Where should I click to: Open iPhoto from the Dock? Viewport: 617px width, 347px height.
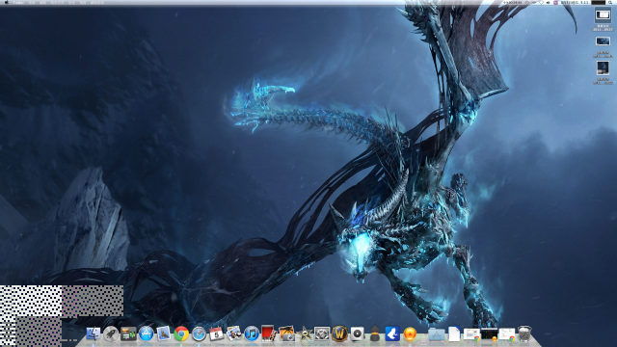click(x=233, y=334)
